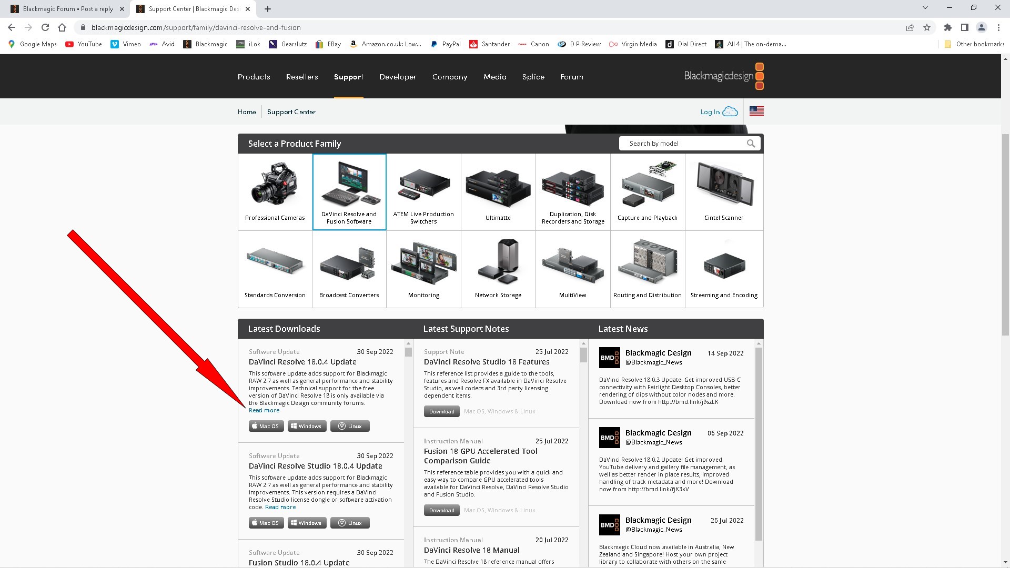Download DaVinci Resolve 18.0.4 for Windows

[307, 426]
